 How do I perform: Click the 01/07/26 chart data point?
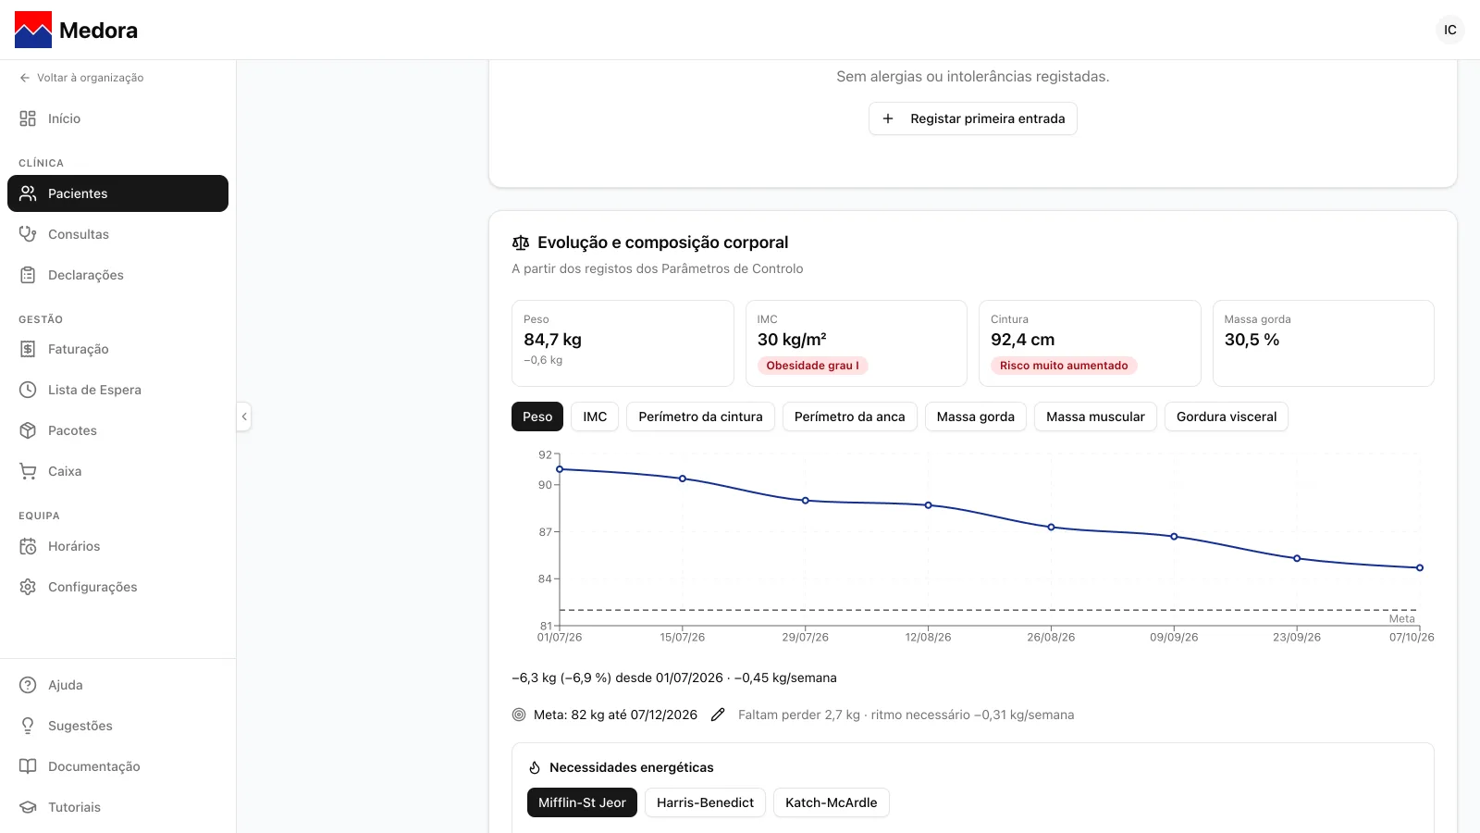coord(560,469)
